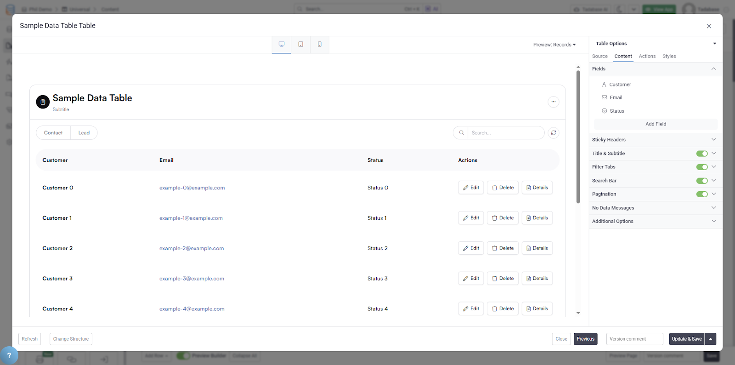
Task: Switch to tablet preview icon
Action: pyautogui.click(x=300, y=45)
